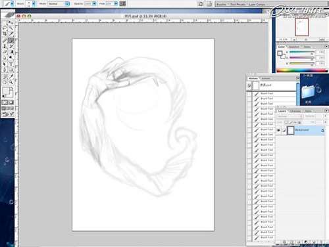329x247 pixels.
Task: Select the Brush tool in toolbox
Action: click(11, 40)
